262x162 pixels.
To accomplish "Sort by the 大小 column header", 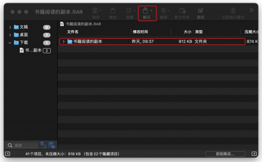I will tap(187, 32).
